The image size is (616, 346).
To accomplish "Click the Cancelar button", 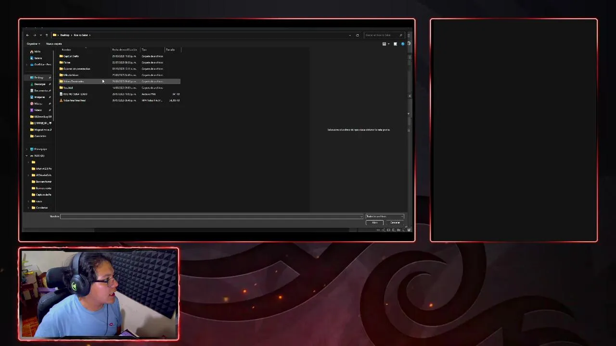I will point(395,222).
